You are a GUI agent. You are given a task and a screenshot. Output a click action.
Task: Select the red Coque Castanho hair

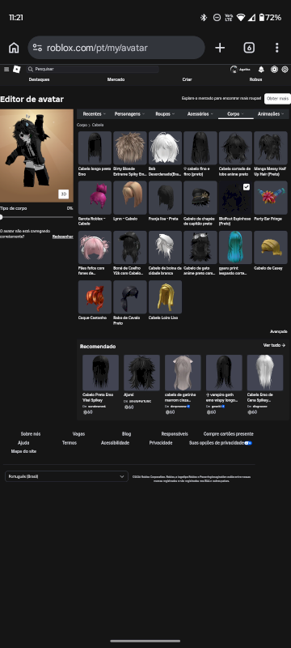click(x=95, y=296)
